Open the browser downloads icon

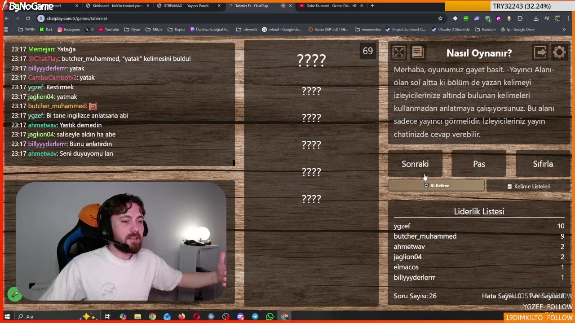point(536,18)
